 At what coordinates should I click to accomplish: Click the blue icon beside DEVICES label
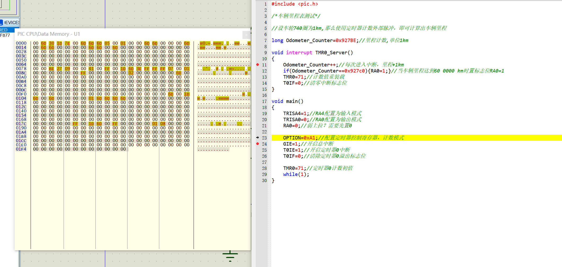pos(1,22)
